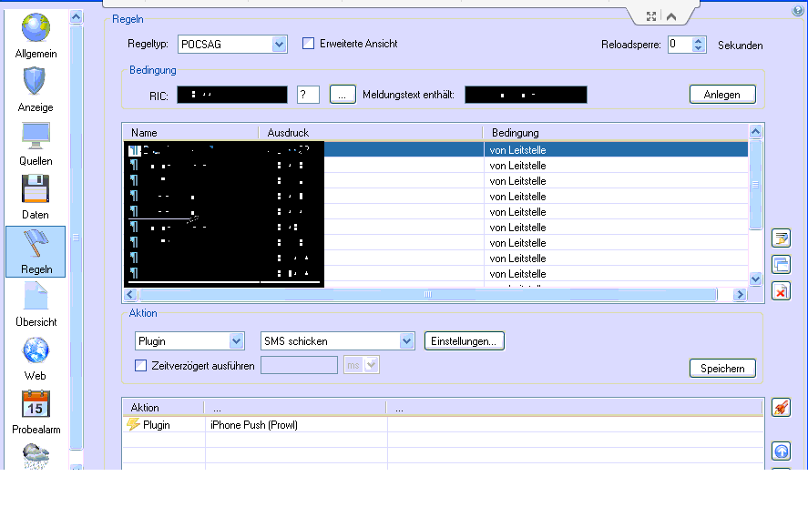Screen dimensions: 808x517
Task: Open the Quellen monitor section
Action: coord(36,144)
